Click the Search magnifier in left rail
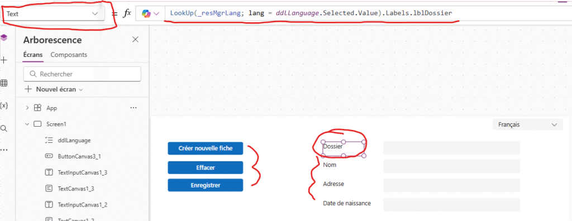Viewport: 572px width, 221px height. tap(4, 129)
